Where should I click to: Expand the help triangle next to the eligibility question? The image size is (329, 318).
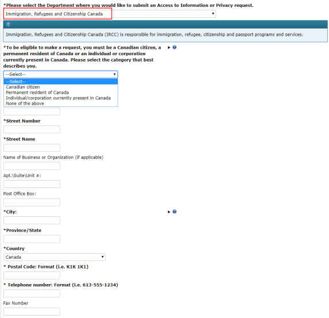tap(169, 48)
